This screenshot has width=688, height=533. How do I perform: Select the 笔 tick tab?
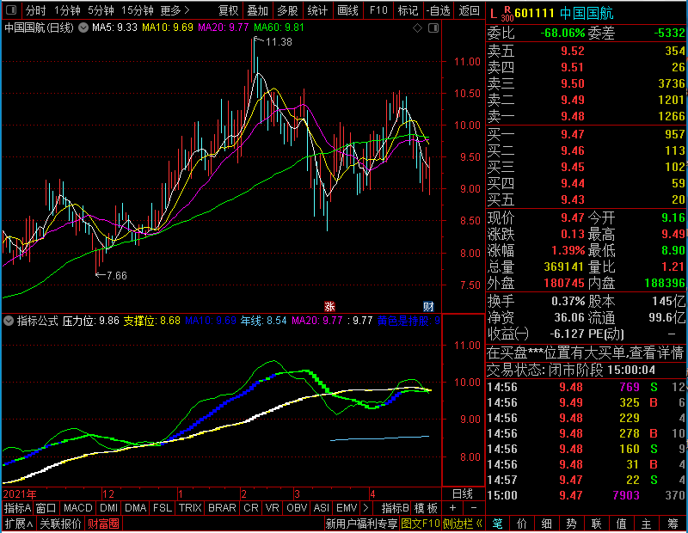pyautogui.click(x=497, y=524)
